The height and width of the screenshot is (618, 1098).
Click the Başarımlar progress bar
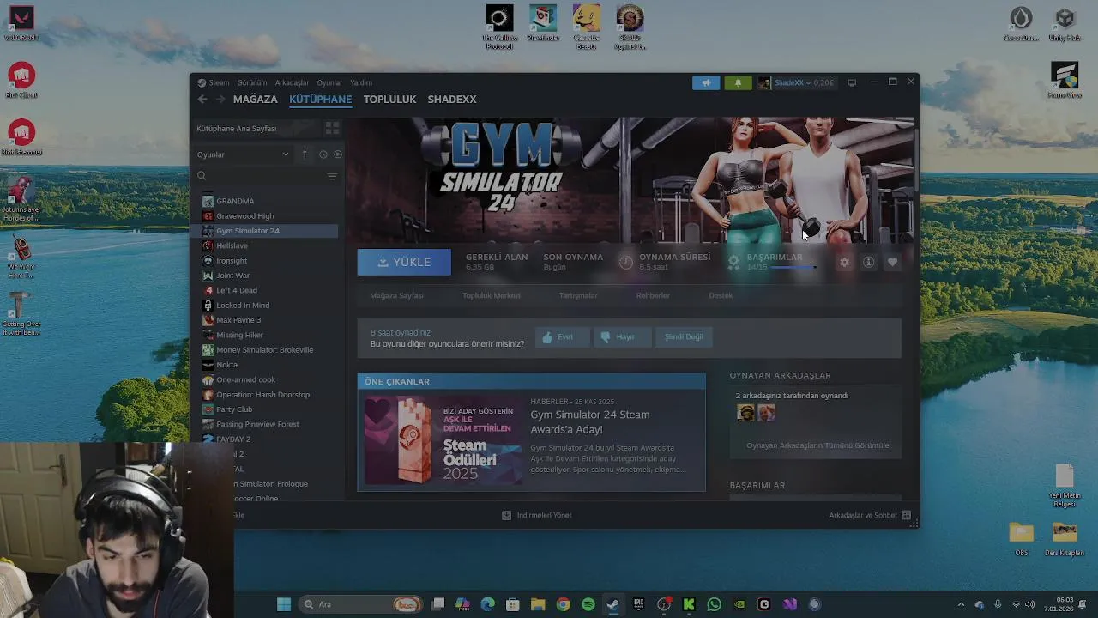(793, 268)
